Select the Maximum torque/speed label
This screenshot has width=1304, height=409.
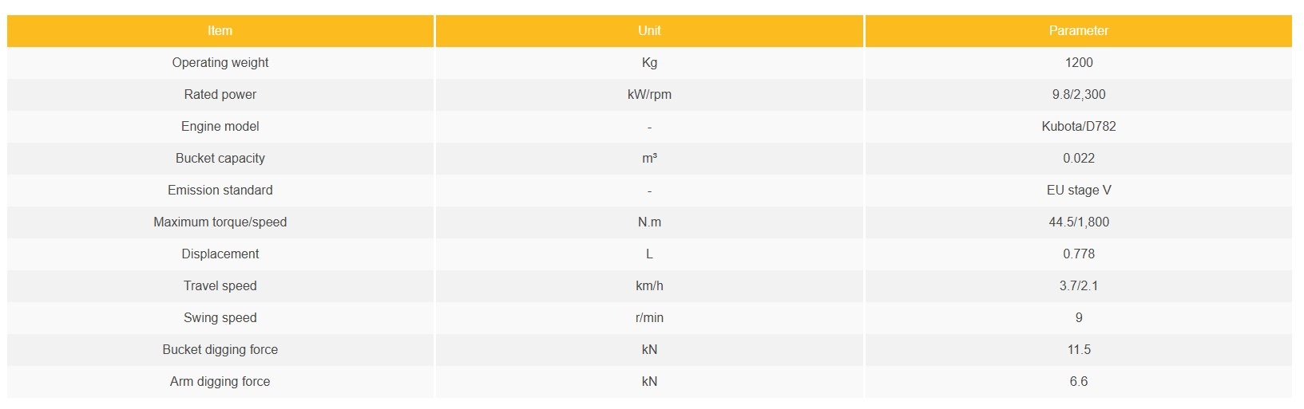pos(220,222)
